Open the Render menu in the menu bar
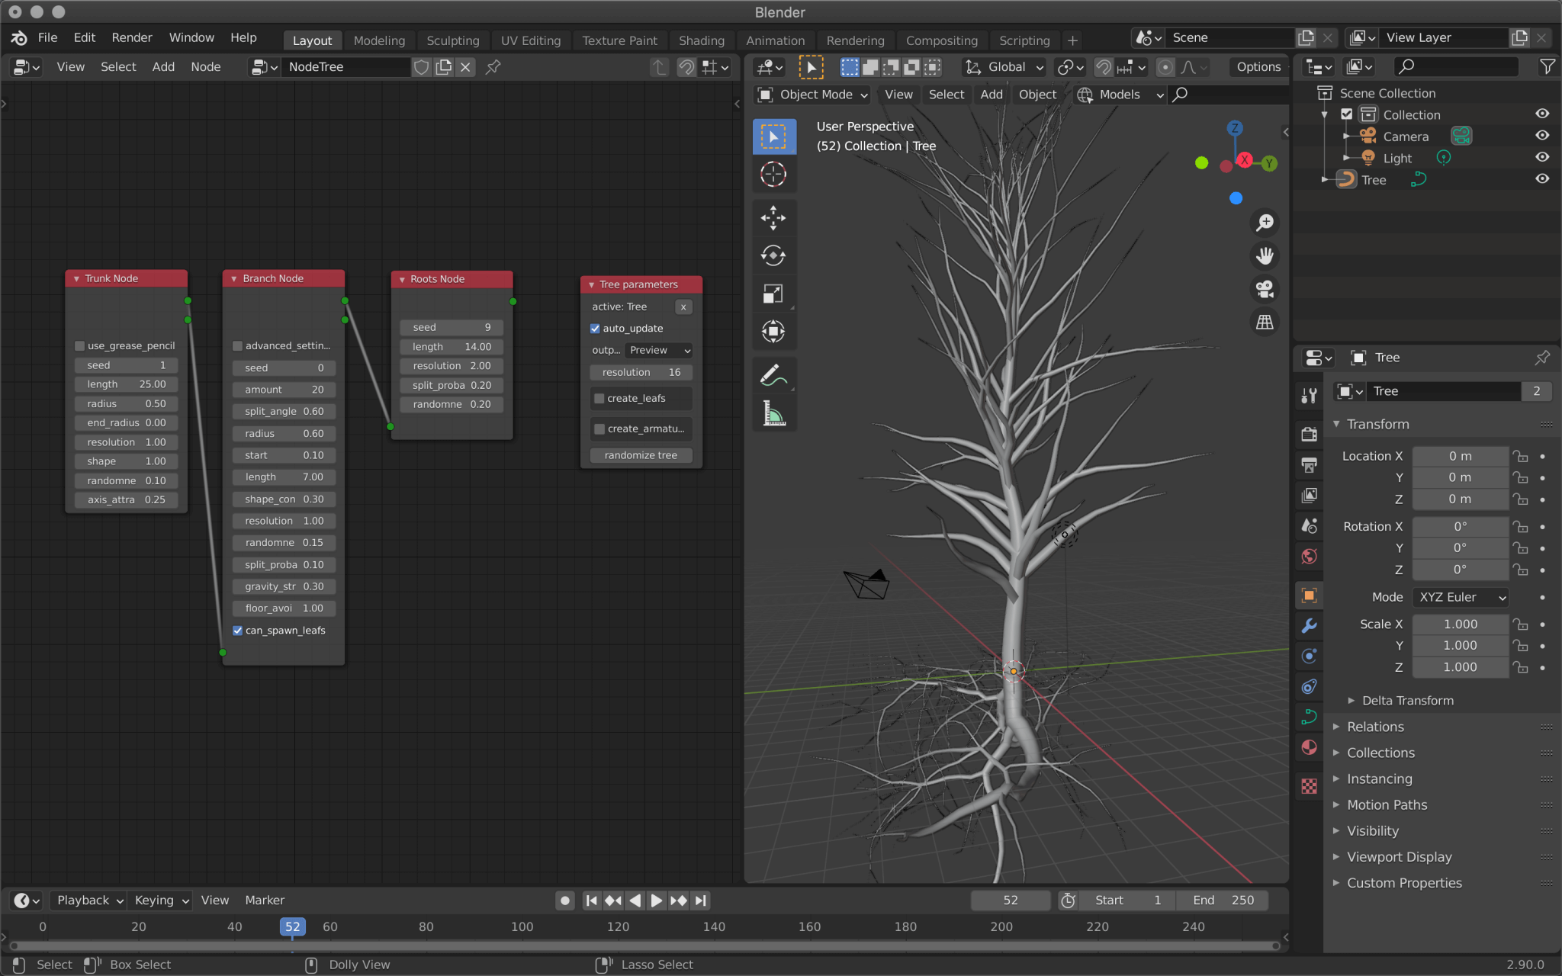Screen dimensions: 1562x976 [x=132, y=37]
